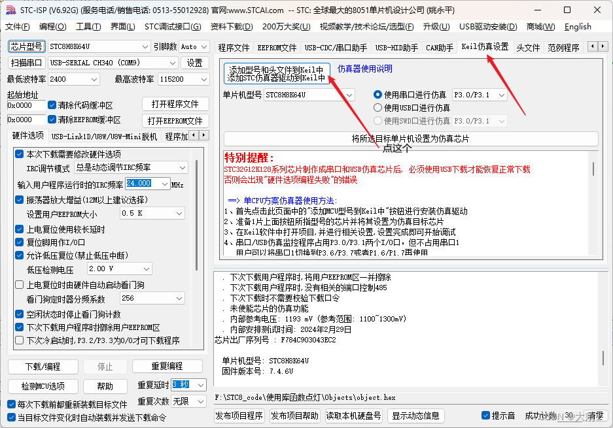
Task: Open 引脚数 Auto dropdown
Action: point(194,46)
